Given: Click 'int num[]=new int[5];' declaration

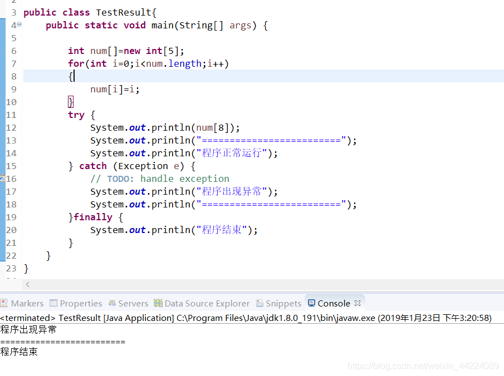Looking at the screenshot, I should [126, 51].
